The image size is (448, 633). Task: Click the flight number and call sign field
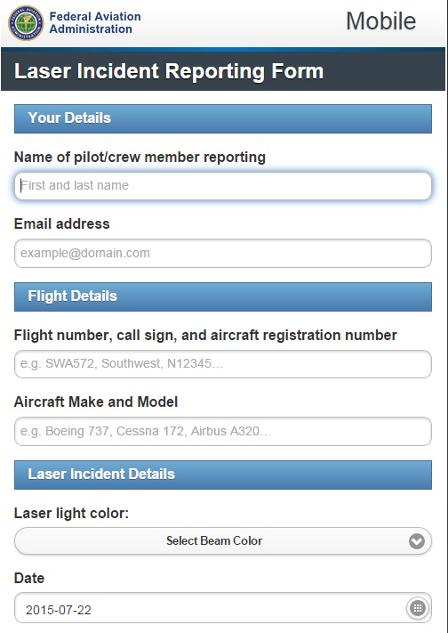223,364
